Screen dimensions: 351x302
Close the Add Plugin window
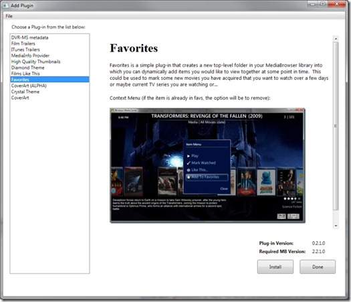coord(336,4)
